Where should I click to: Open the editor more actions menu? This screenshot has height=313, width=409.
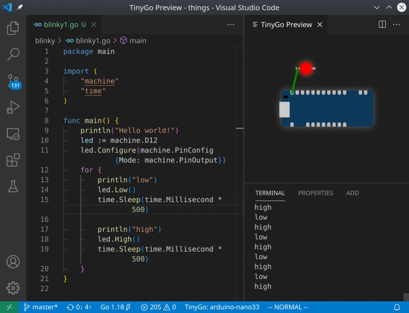tap(230, 24)
